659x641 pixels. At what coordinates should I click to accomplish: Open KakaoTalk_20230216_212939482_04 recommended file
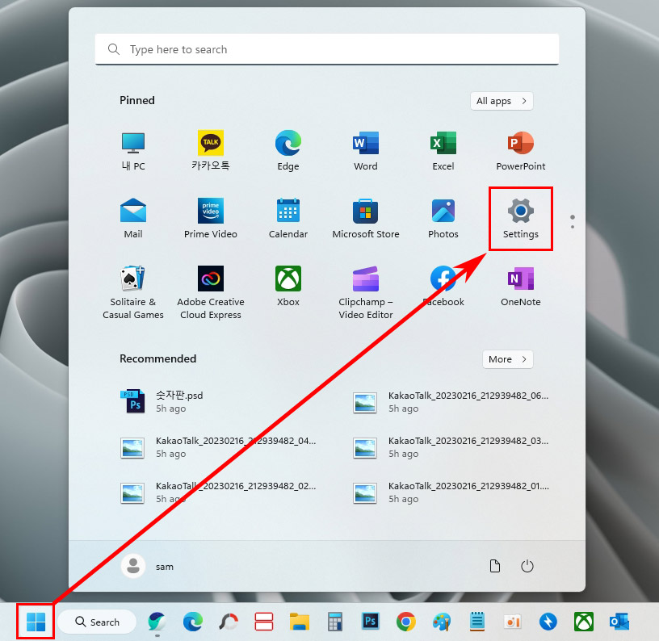[x=217, y=447]
